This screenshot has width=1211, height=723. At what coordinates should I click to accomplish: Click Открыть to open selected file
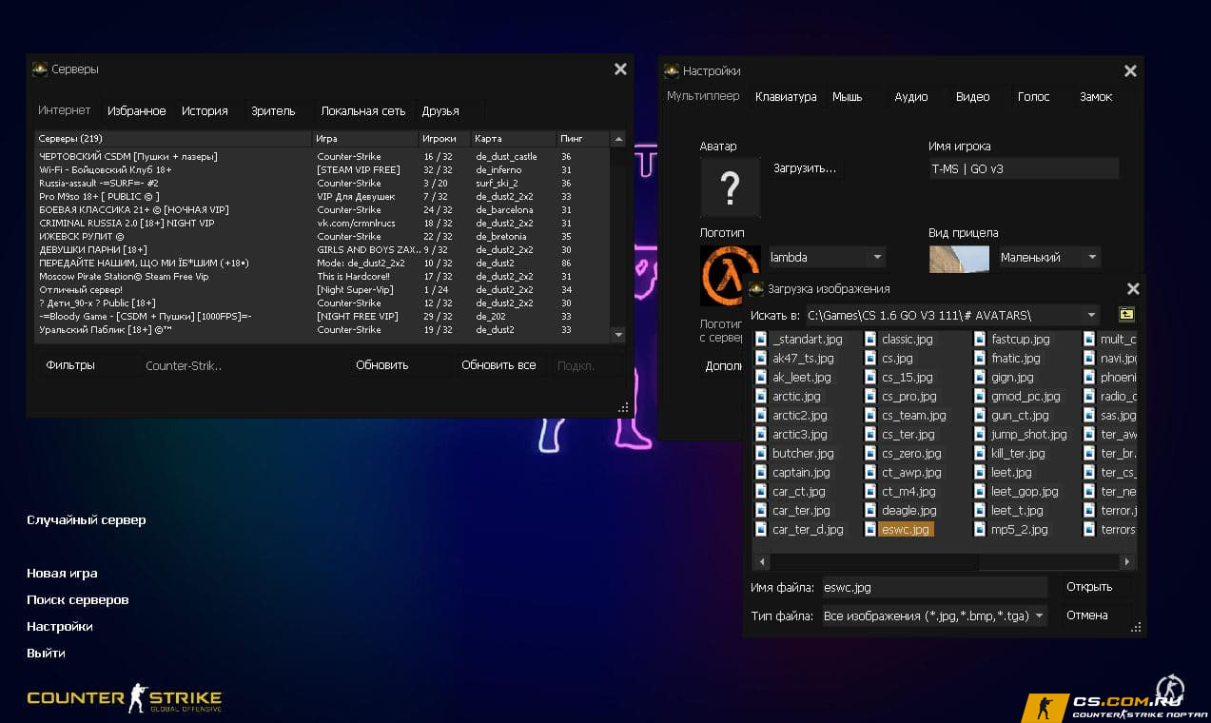1089,587
